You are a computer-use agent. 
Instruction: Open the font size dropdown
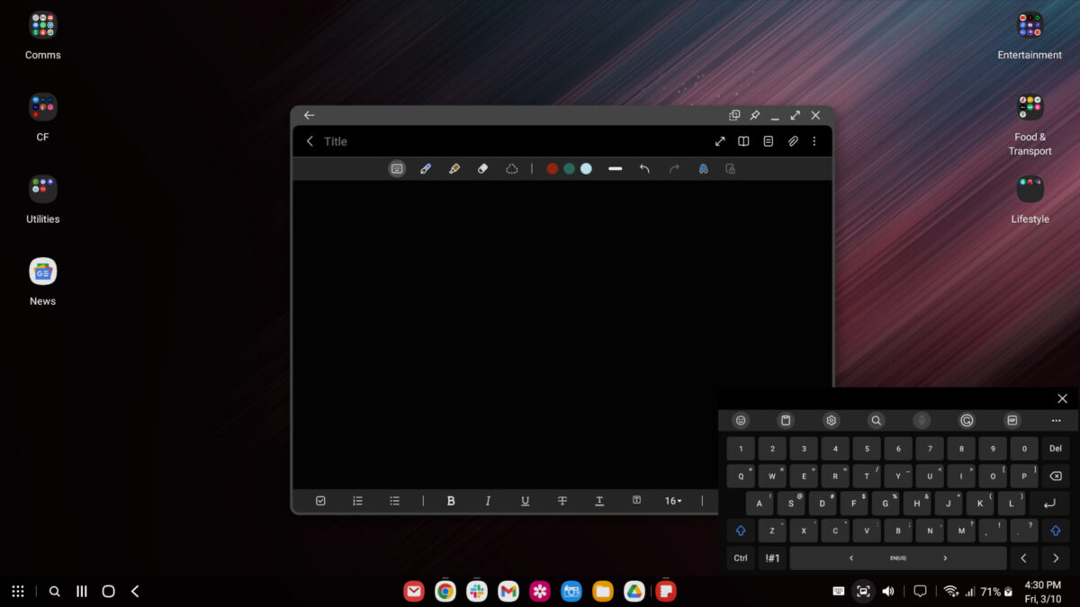click(x=673, y=501)
